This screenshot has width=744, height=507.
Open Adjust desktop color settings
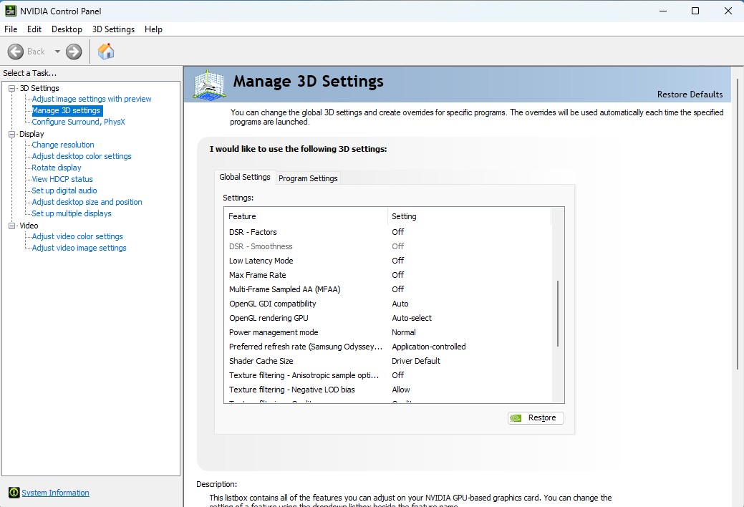[82, 155]
